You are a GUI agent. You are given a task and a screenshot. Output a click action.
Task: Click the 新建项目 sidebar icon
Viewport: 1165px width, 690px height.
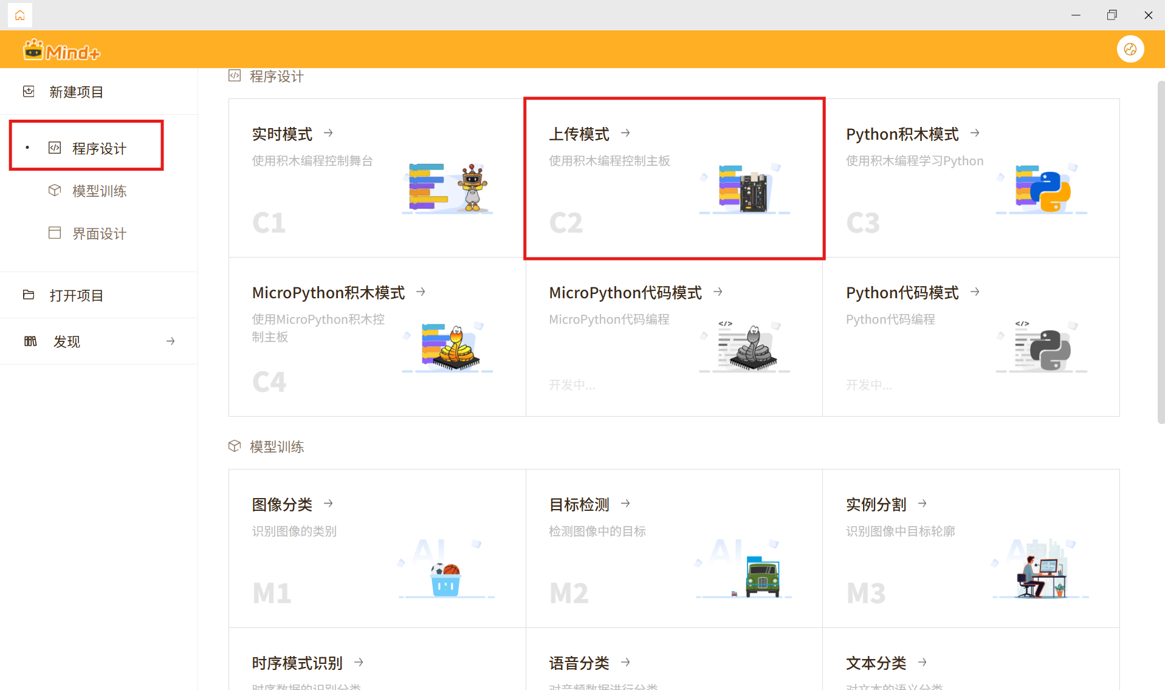29,92
